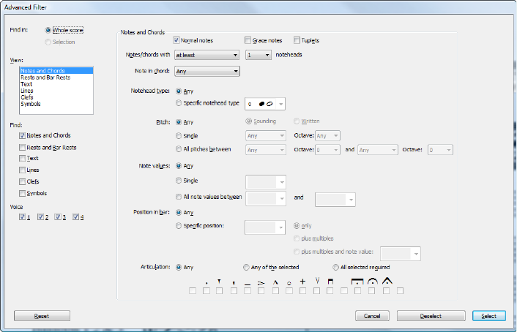The image size is (517, 332).
Task: Open the noteheads count dropdown
Action: (258, 55)
